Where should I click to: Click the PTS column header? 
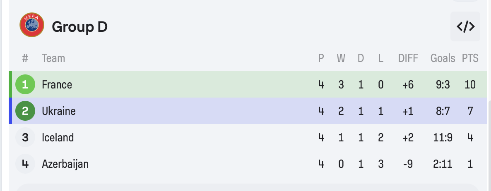[x=470, y=58]
